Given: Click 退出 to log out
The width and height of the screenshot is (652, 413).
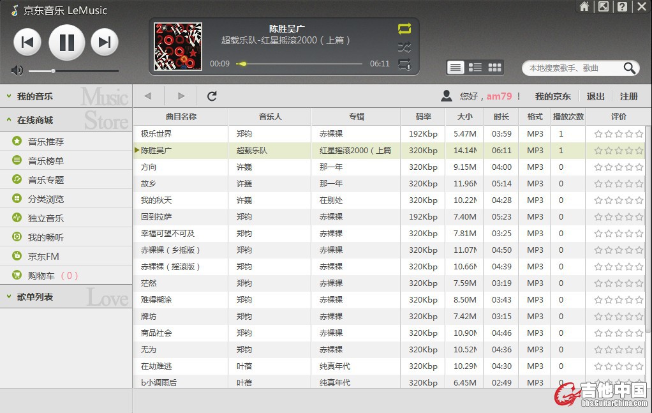Looking at the screenshot, I should [x=595, y=96].
